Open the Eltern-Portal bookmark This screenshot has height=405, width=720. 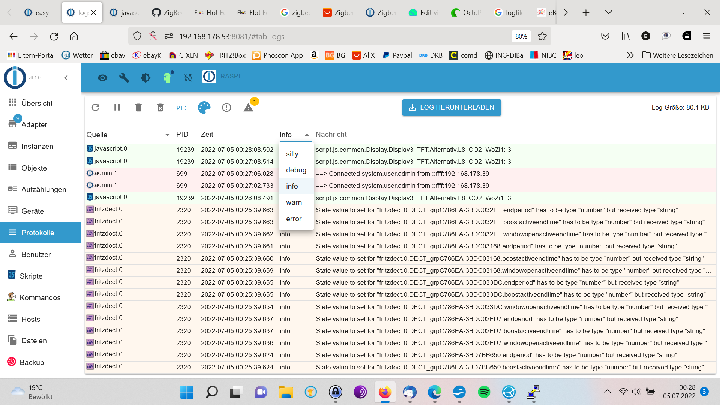click(31, 55)
